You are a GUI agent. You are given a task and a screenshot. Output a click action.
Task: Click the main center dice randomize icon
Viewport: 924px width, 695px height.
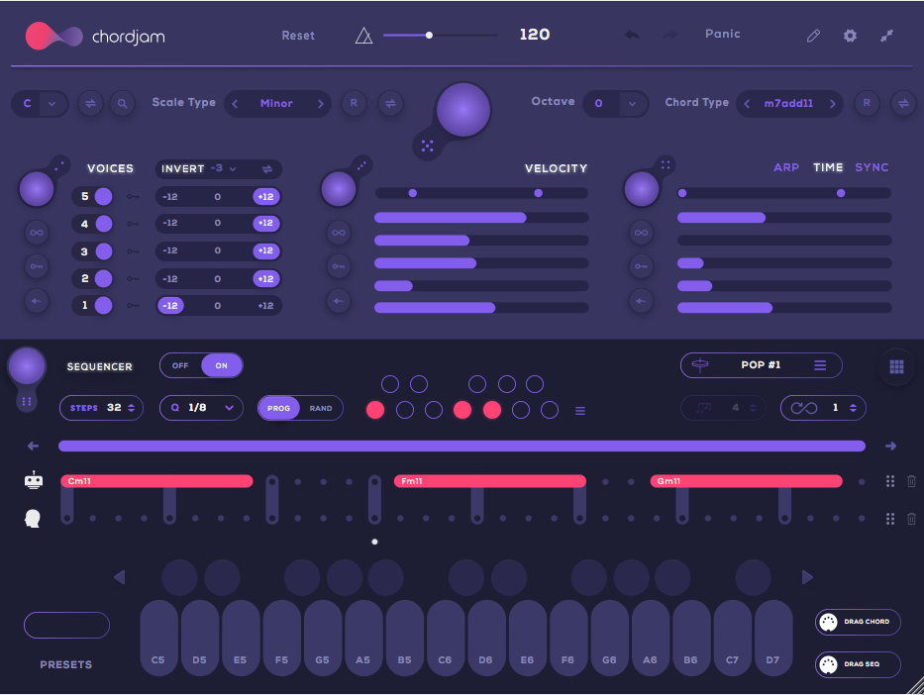pos(427,147)
